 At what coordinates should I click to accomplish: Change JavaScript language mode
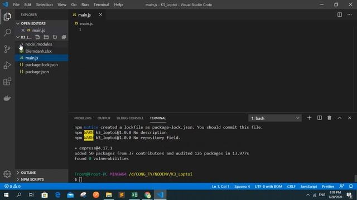tap(308, 187)
